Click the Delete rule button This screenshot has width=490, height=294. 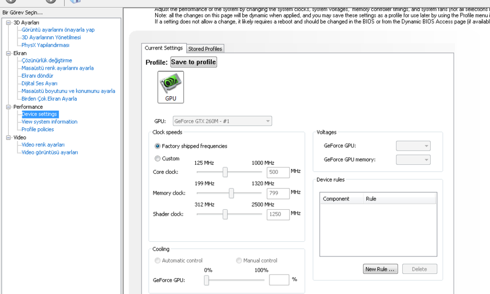tap(419, 269)
